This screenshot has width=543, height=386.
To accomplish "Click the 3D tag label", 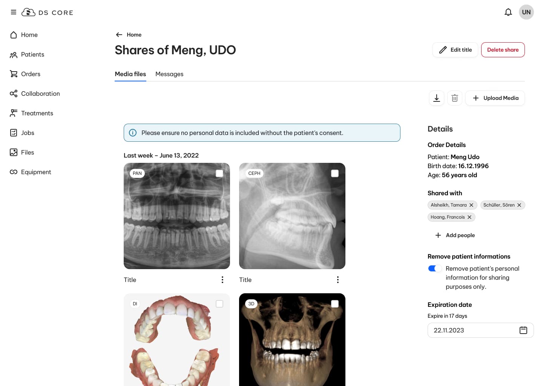I will coord(251,304).
